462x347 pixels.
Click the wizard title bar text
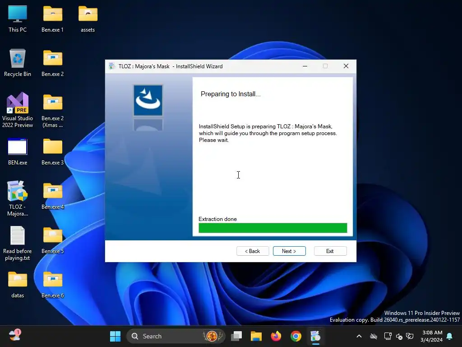pos(170,66)
